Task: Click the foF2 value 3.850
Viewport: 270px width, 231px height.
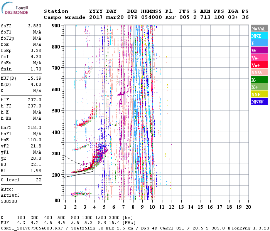Action: point(34,26)
